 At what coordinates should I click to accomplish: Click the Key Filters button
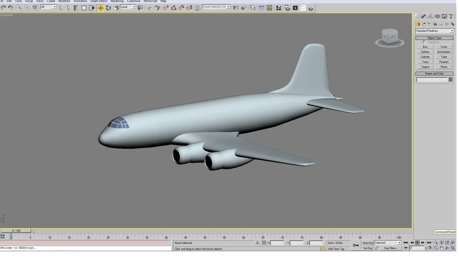point(391,248)
